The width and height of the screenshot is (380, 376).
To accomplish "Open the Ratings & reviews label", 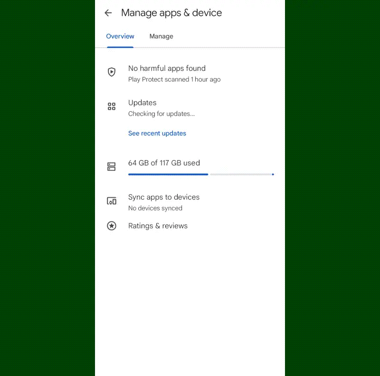I will pyautogui.click(x=158, y=226).
